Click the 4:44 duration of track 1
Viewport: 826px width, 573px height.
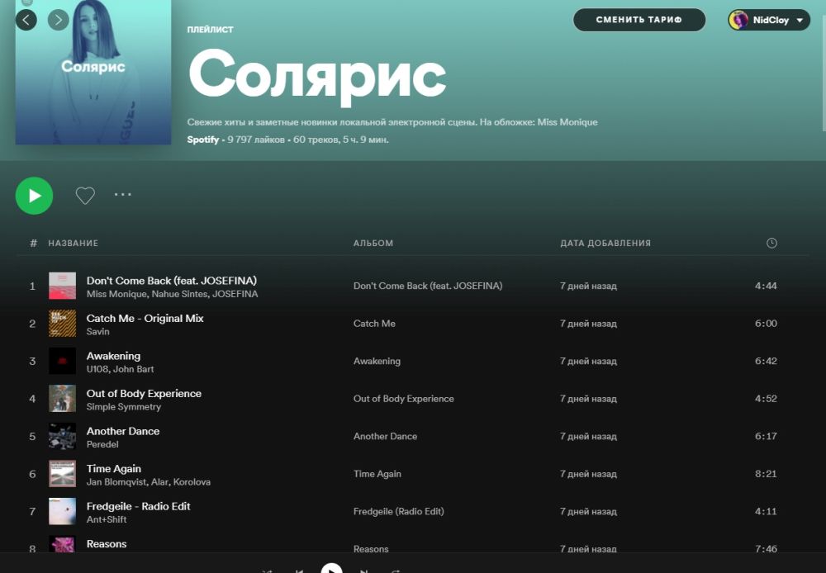(766, 286)
